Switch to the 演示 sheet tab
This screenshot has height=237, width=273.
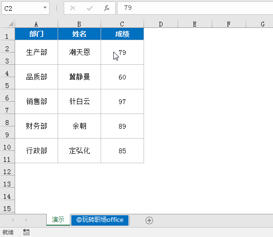(x=58, y=220)
